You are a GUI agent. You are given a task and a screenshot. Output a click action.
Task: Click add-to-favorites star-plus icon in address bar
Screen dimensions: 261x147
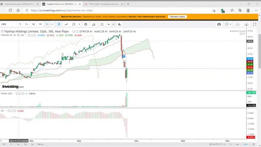pos(214,11)
